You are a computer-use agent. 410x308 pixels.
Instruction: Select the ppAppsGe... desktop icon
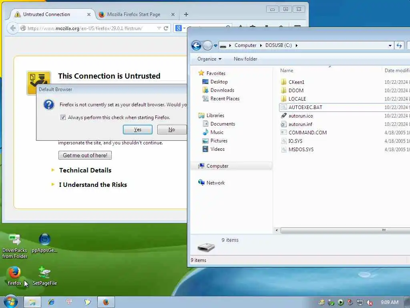click(x=44, y=243)
